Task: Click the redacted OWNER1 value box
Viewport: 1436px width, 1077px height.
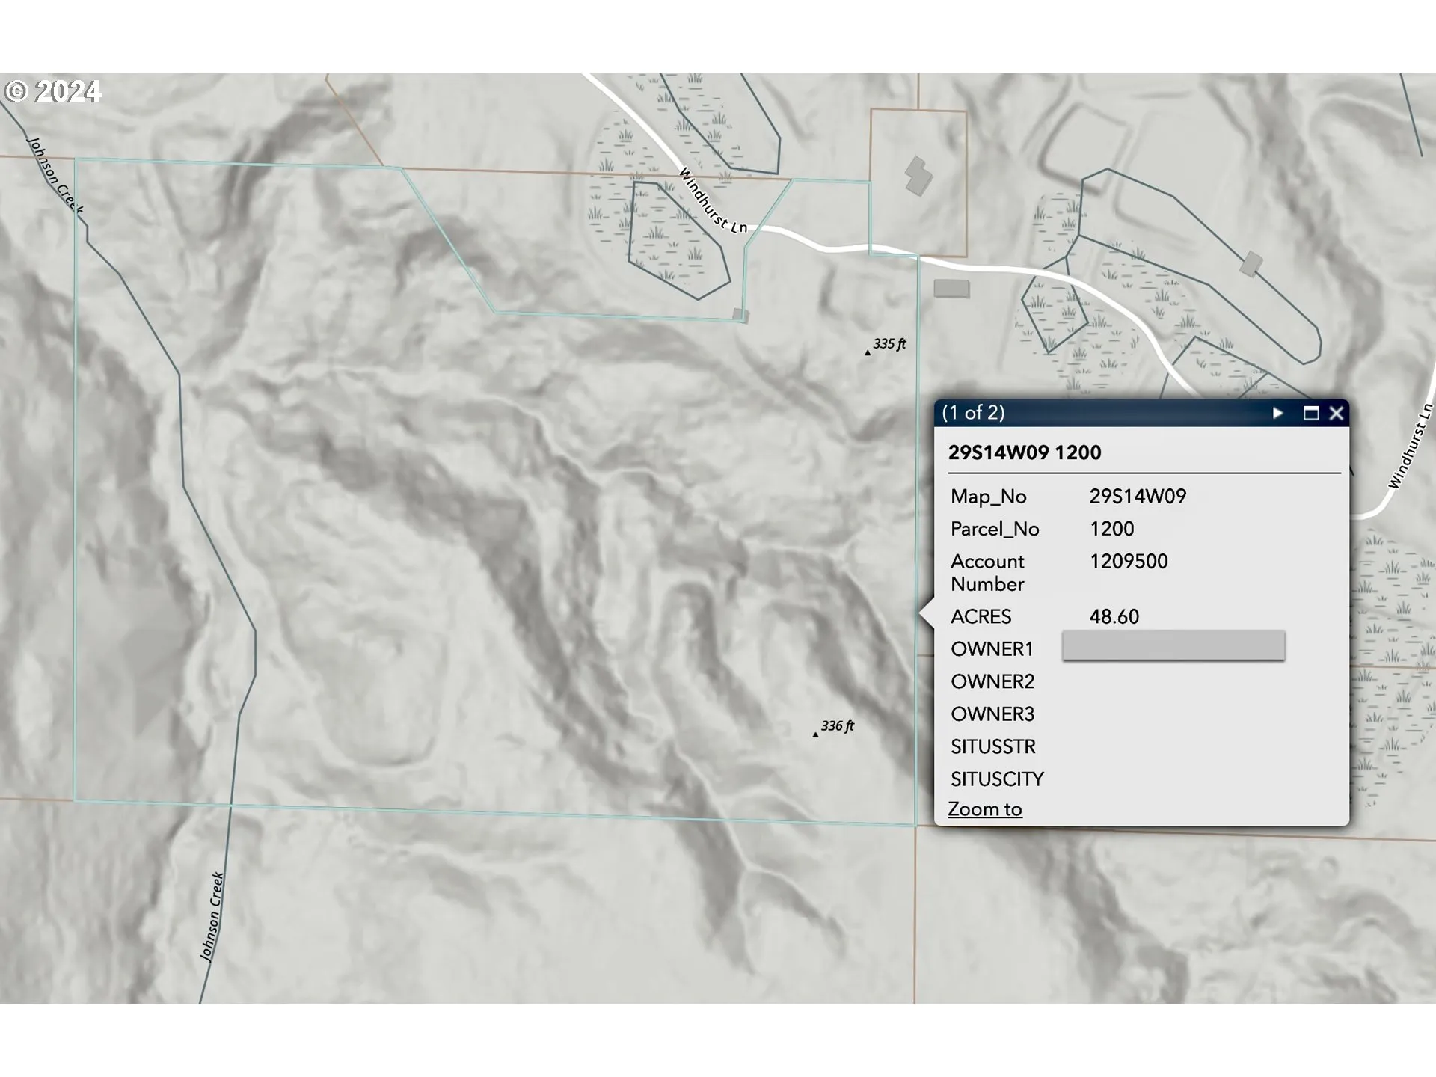Action: pyautogui.click(x=1173, y=645)
